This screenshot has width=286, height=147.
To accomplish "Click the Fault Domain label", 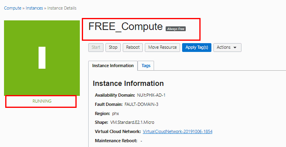I will [109, 105].
